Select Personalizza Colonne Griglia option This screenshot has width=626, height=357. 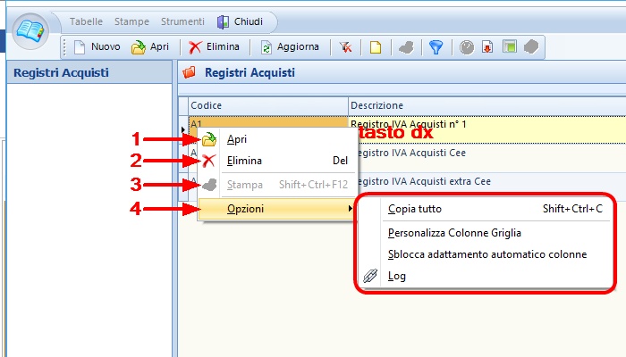[454, 233]
